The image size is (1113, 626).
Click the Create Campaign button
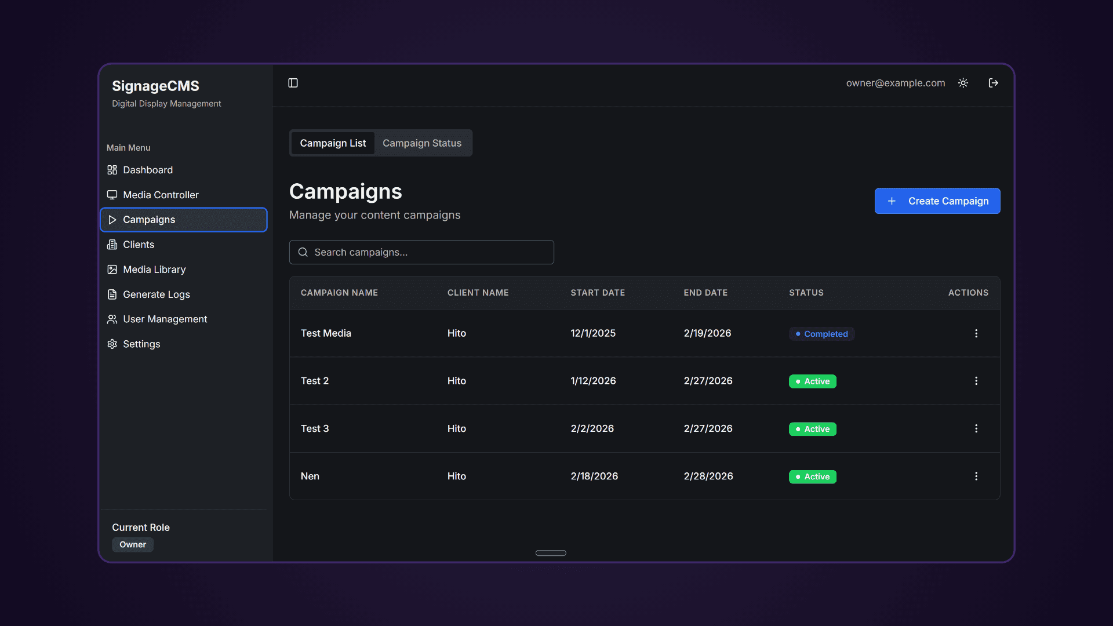click(x=937, y=201)
